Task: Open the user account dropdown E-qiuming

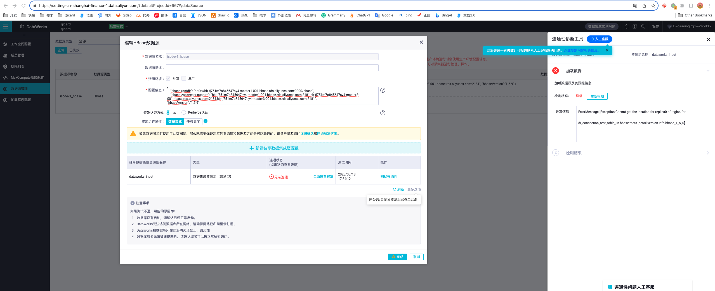Action: tap(689, 26)
